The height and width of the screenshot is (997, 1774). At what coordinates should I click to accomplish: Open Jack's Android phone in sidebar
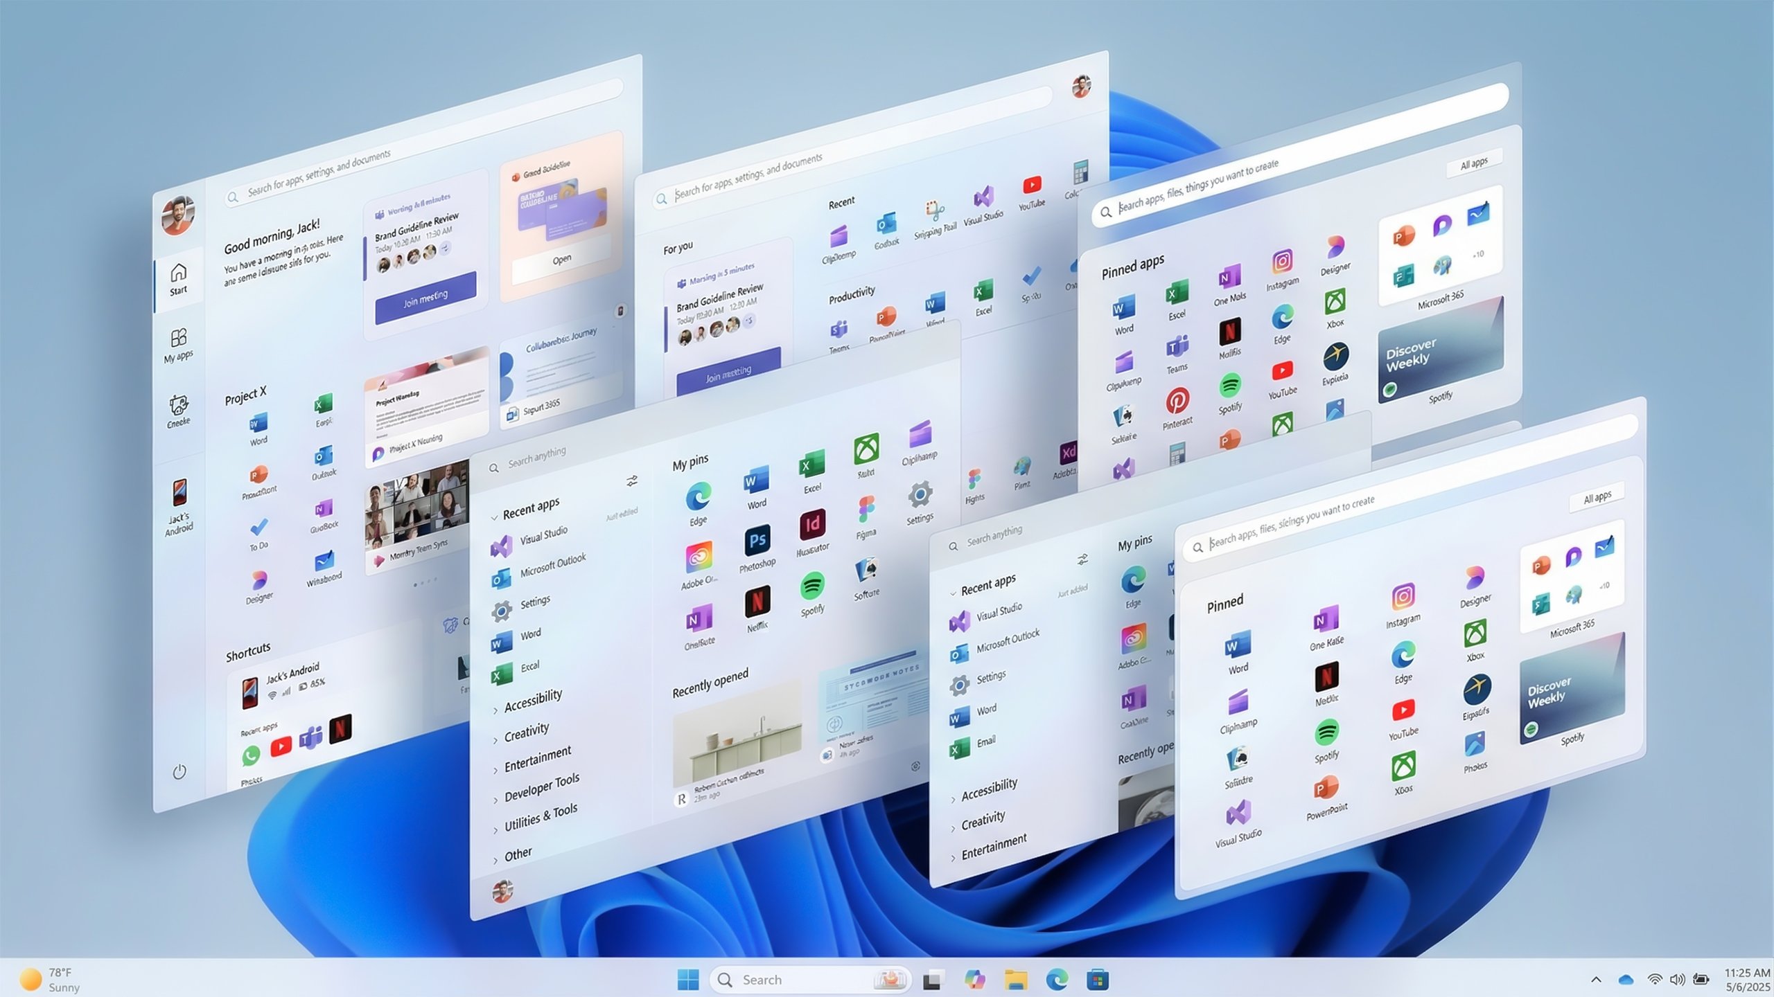(x=179, y=494)
